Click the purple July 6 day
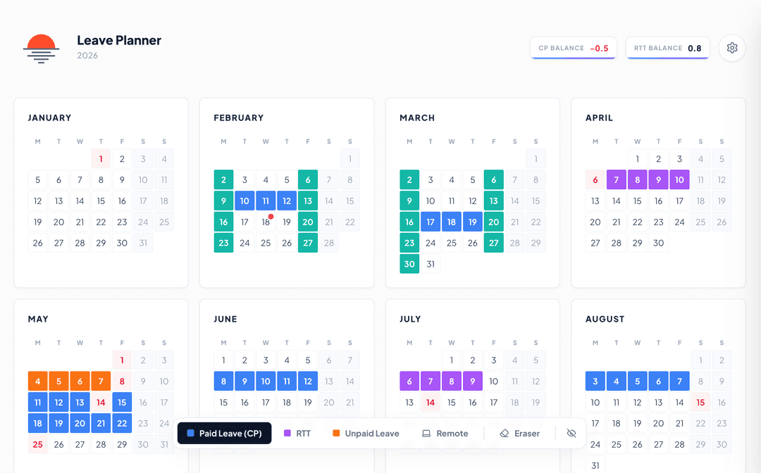This screenshot has width=761, height=473. pyautogui.click(x=409, y=381)
